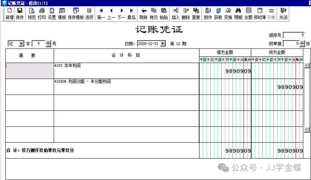Select the 4103 本年利润 account cell
The width and height of the screenshot is (311, 180).
pos(126,71)
